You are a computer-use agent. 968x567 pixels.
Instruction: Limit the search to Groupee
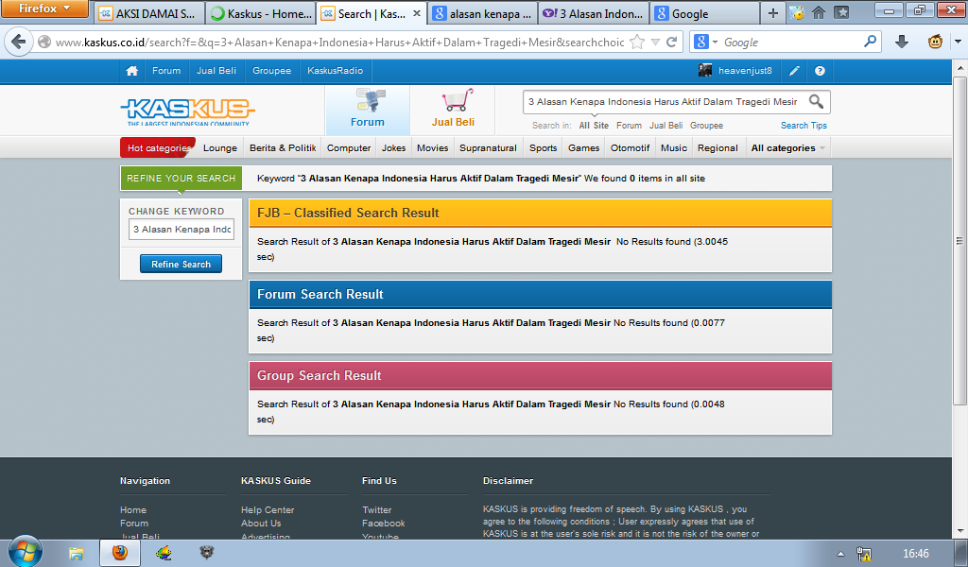click(707, 126)
